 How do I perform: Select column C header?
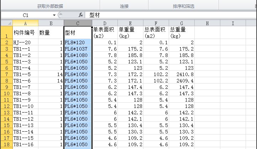click(78, 23)
